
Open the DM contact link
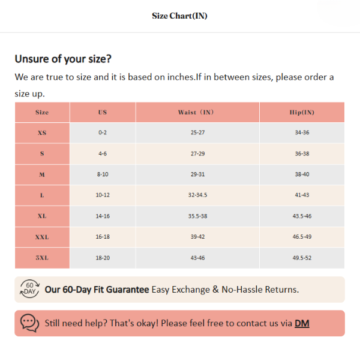tap(302, 323)
